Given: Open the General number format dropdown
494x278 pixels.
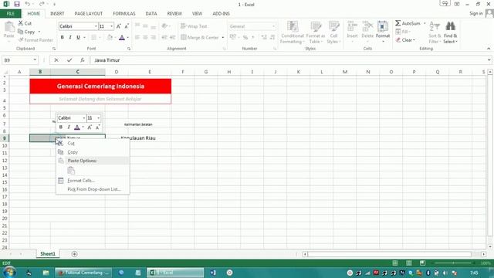Looking at the screenshot, I should coord(273,26).
